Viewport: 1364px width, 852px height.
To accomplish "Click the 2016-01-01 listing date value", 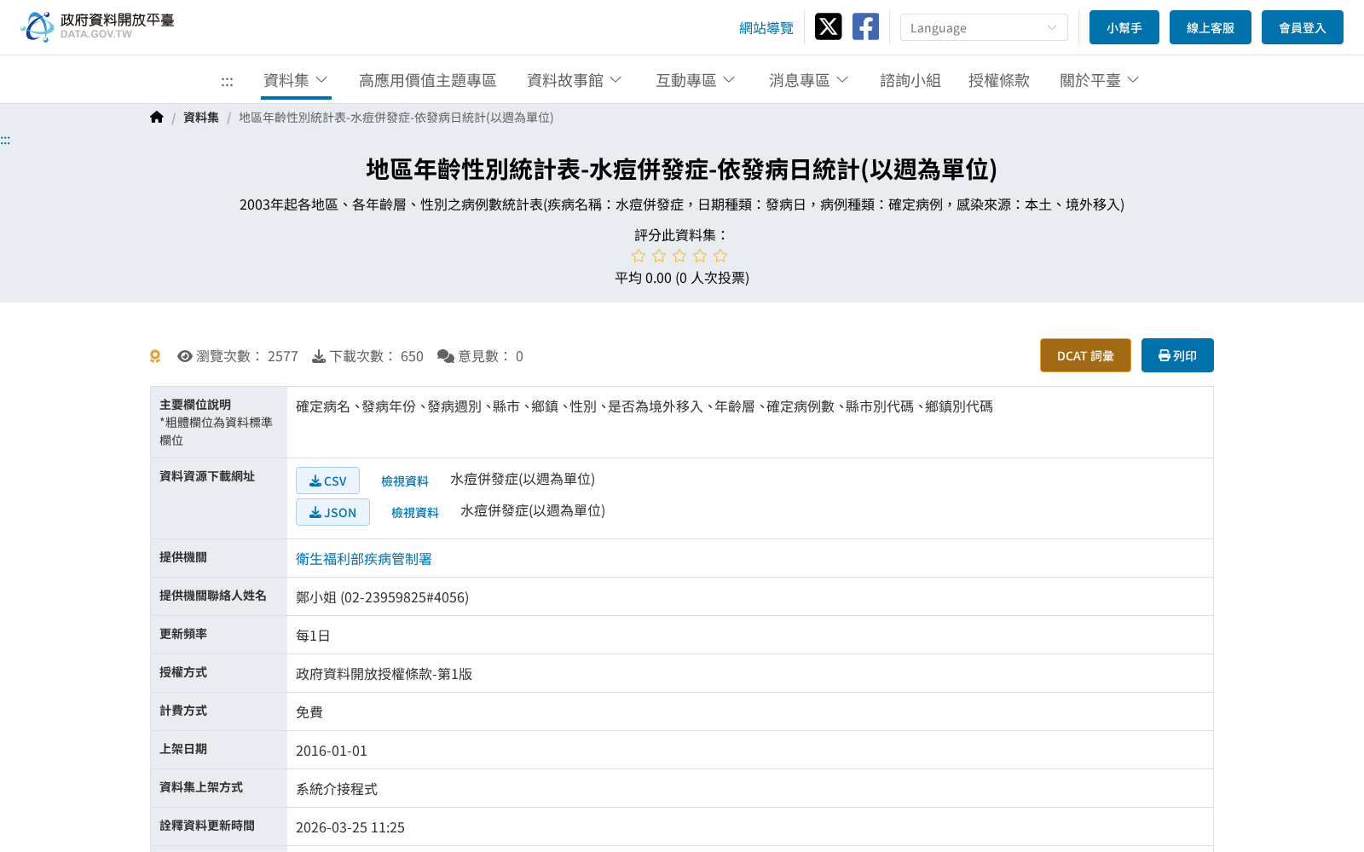I will click(332, 751).
